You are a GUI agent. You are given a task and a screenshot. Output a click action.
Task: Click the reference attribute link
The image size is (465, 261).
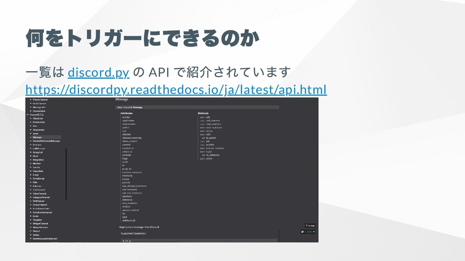(127, 200)
